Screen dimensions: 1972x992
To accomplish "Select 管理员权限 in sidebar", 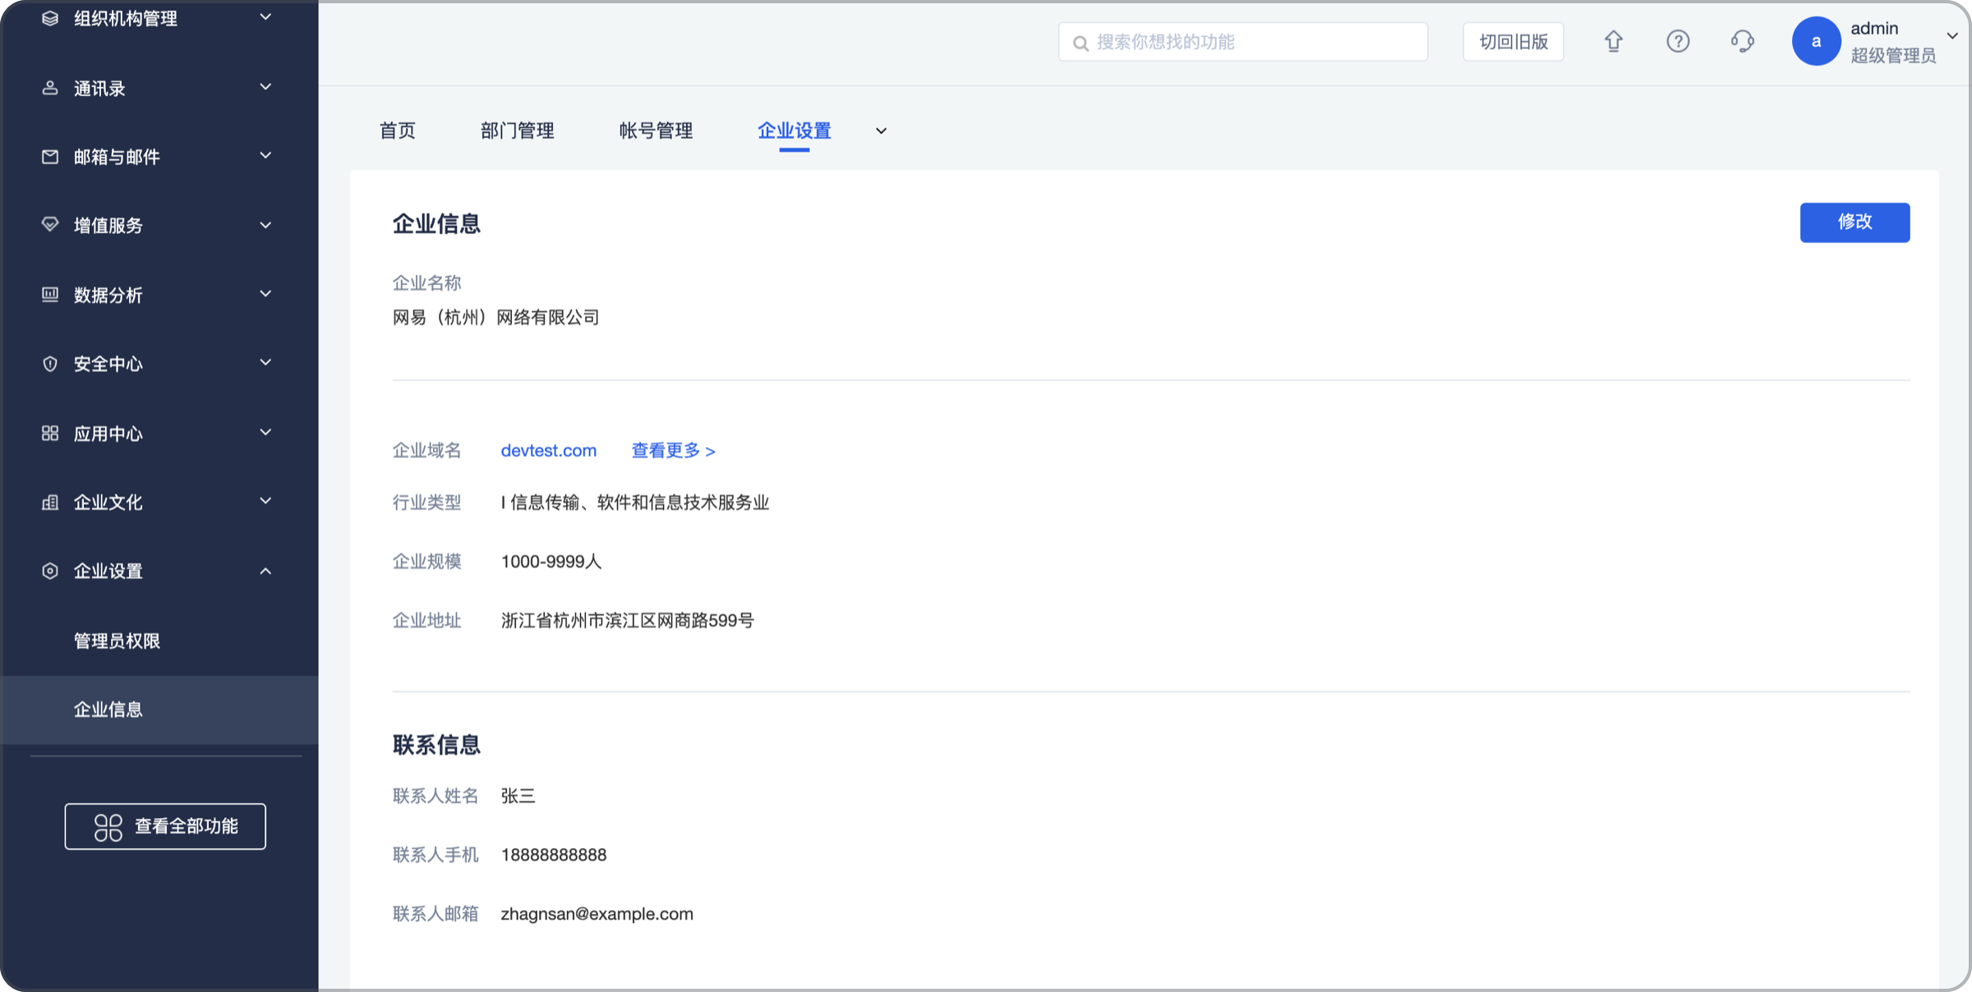I will tap(117, 641).
